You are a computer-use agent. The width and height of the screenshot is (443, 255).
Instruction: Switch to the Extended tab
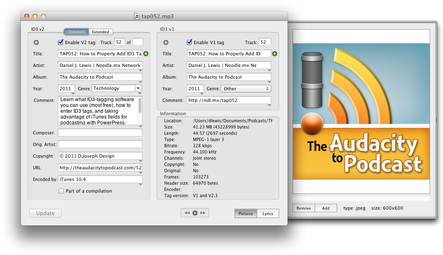tap(100, 32)
